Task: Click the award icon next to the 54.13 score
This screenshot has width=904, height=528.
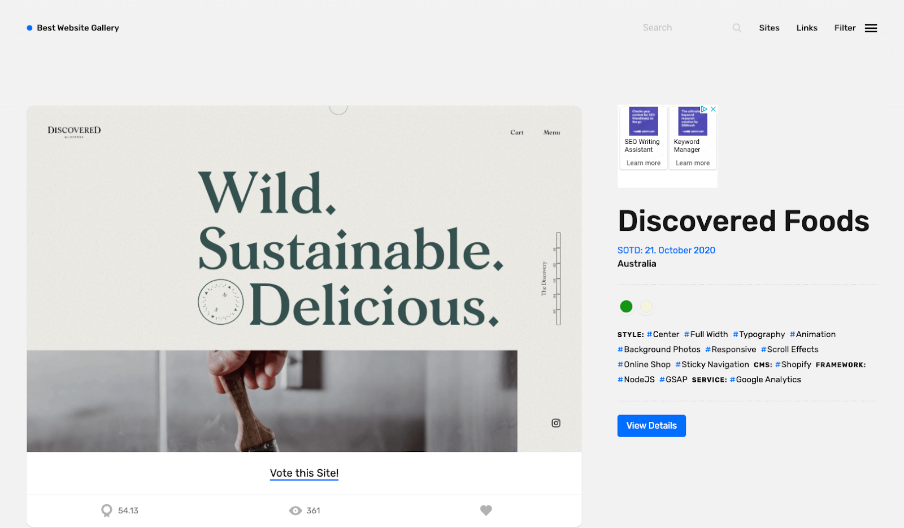Action: click(107, 510)
